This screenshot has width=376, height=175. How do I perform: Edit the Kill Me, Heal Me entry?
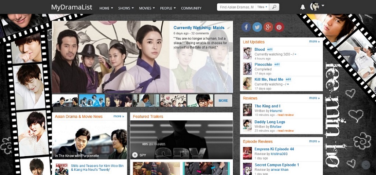(288, 79)
